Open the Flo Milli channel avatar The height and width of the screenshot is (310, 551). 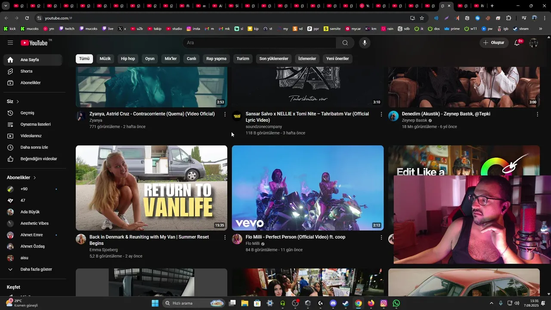coord(237,239)
